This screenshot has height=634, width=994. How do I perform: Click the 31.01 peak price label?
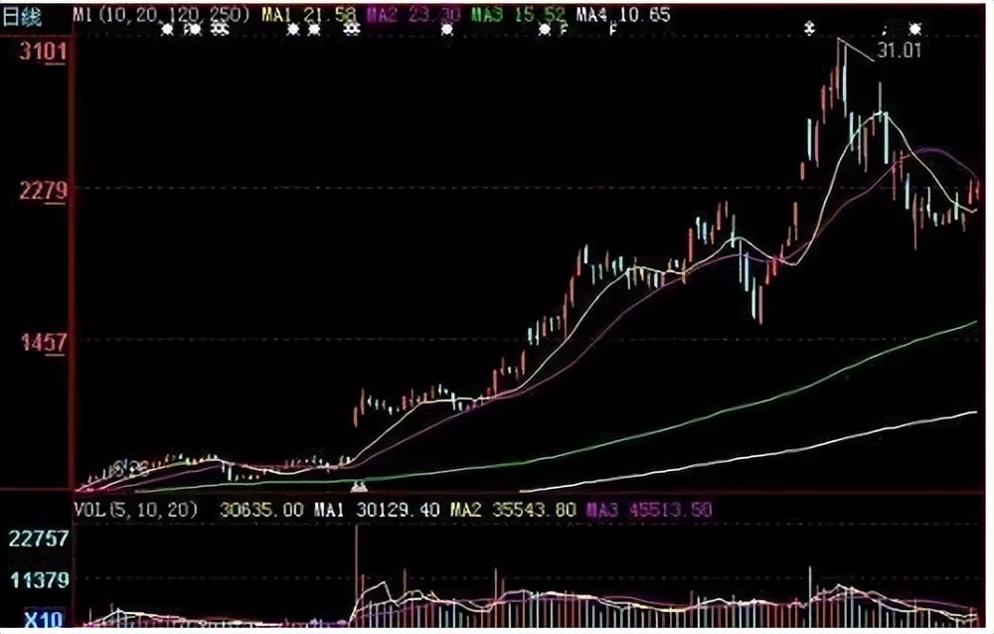(900, 52)
